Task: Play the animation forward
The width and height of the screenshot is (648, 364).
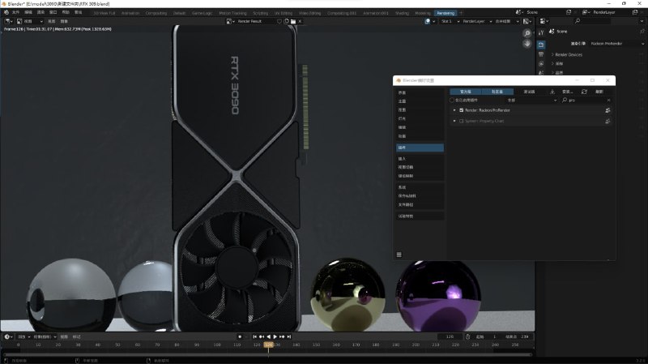Action: (x=275, y=336)
